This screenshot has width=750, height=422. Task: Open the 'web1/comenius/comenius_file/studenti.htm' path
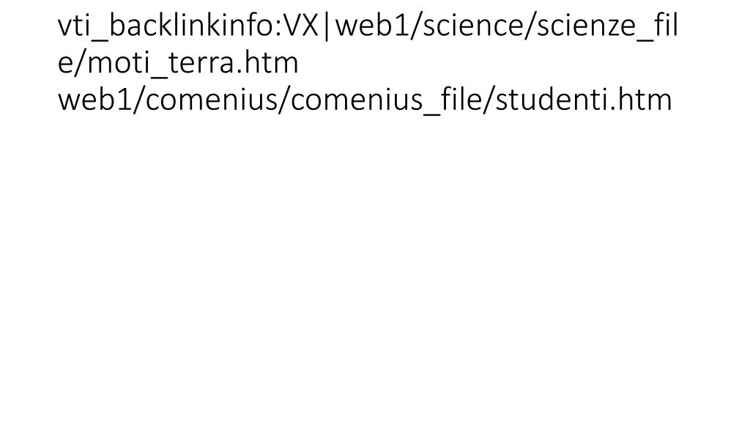point(365,100)
